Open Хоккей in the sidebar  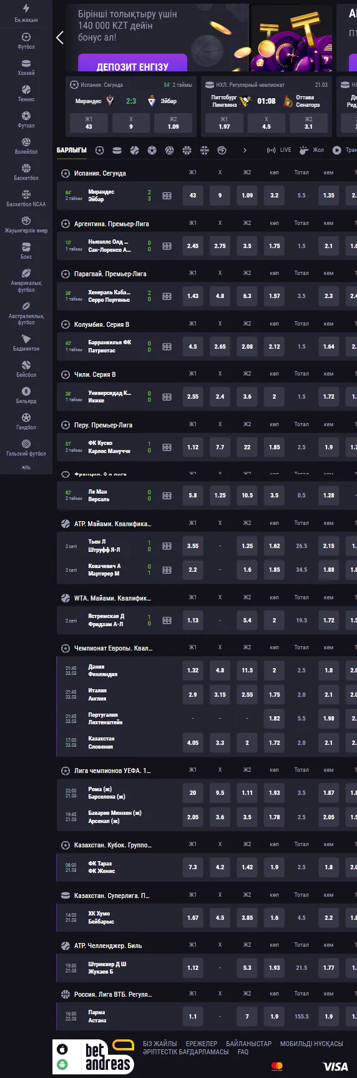coord(26,67)
